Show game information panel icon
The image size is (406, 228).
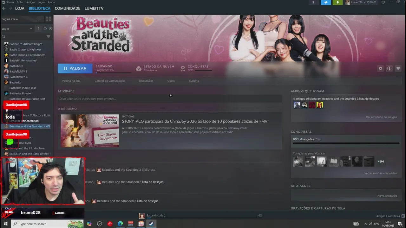pyautogui.click(x=389, y=68)
